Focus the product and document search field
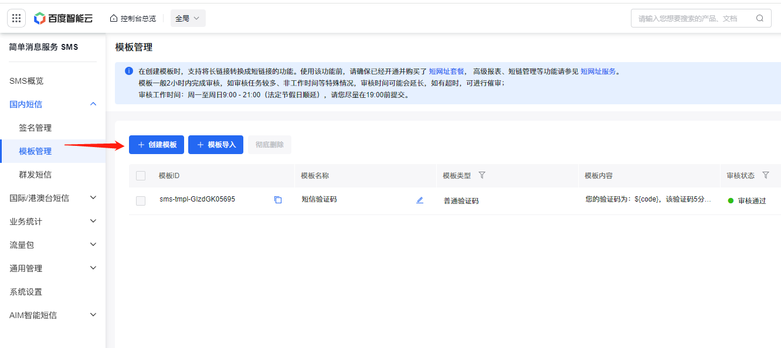The image size is (781, 348). coord(692,18)
